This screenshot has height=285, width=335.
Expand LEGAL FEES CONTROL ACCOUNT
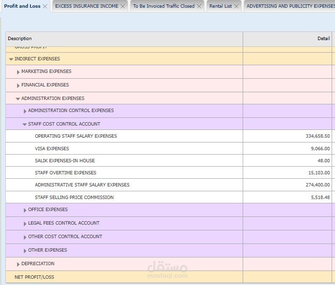pyautogui.click(x=25, y=224)
